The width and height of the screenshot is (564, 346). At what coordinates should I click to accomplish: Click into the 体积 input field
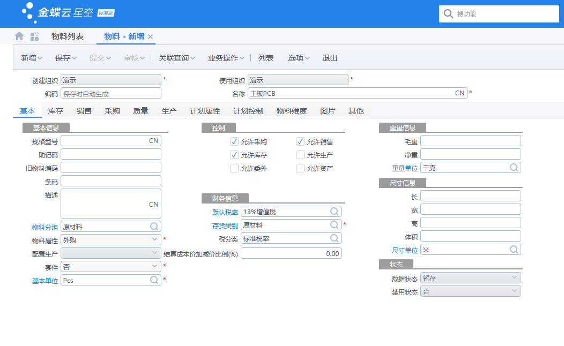(471, 236)
